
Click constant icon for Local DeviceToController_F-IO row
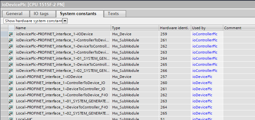pos(11,107)
